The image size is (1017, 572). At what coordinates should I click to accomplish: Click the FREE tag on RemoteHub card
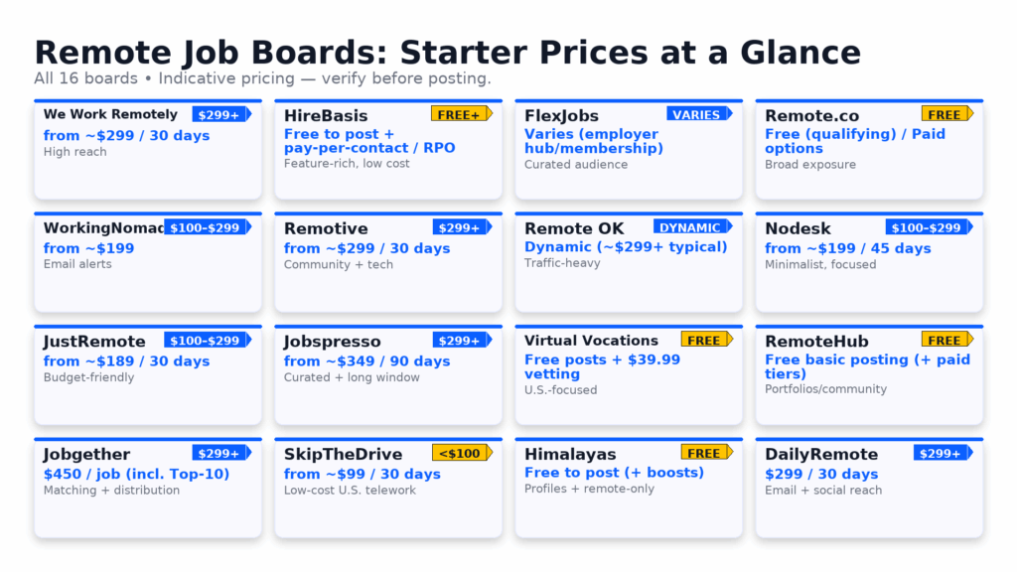pos(945,340)
